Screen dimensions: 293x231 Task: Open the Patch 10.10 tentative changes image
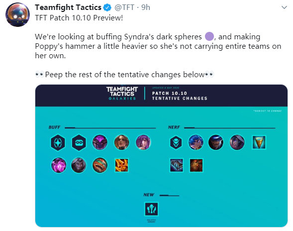[x=161, y=156]
